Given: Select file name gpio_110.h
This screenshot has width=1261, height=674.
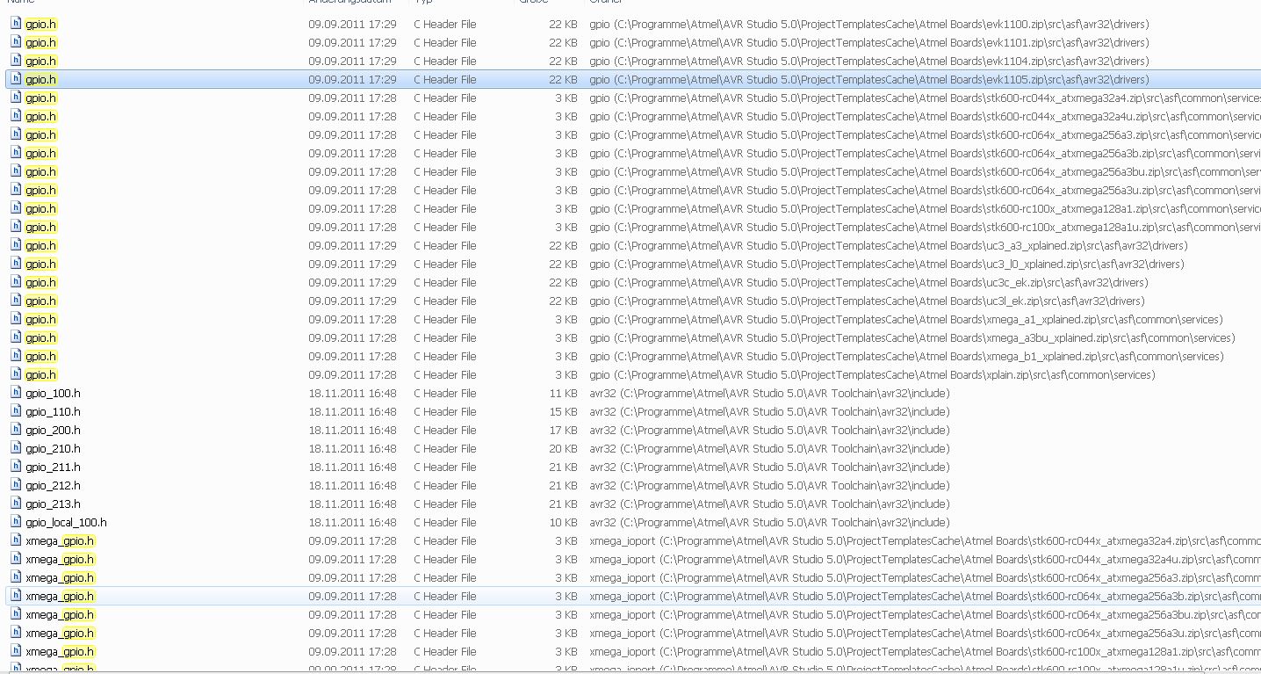Looking at the screenshot, I should 53,411.
